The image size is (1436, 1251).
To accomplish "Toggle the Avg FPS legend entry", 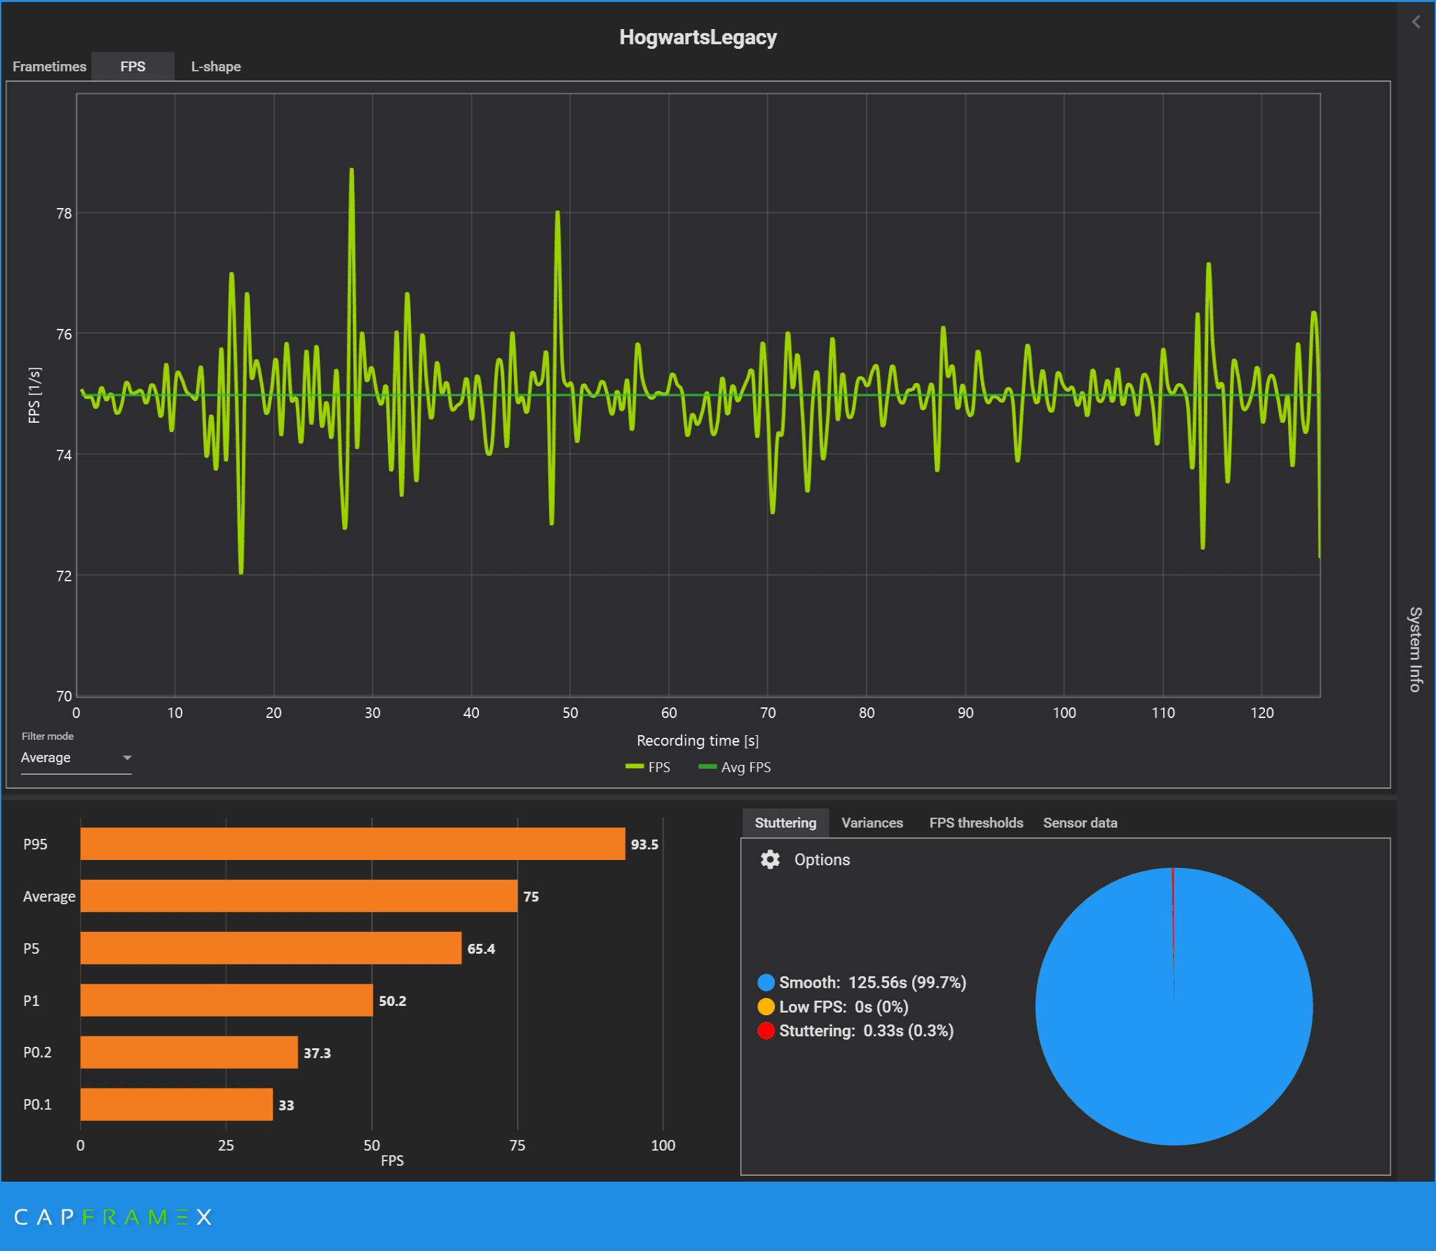I will [x=735, y=768].
